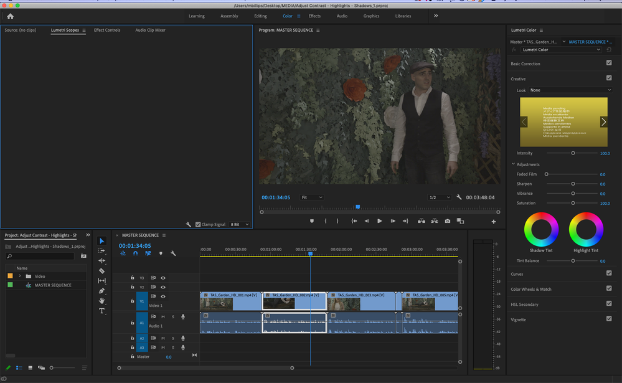Select the Track Select Forward tool

tap(102, 251)
